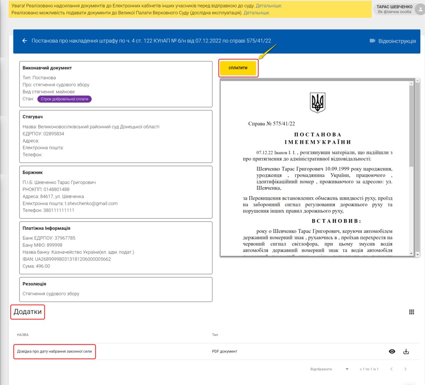Click the scroll-down arrow in document preview
The width and height of the screenshot is (425, 385).
411,253
